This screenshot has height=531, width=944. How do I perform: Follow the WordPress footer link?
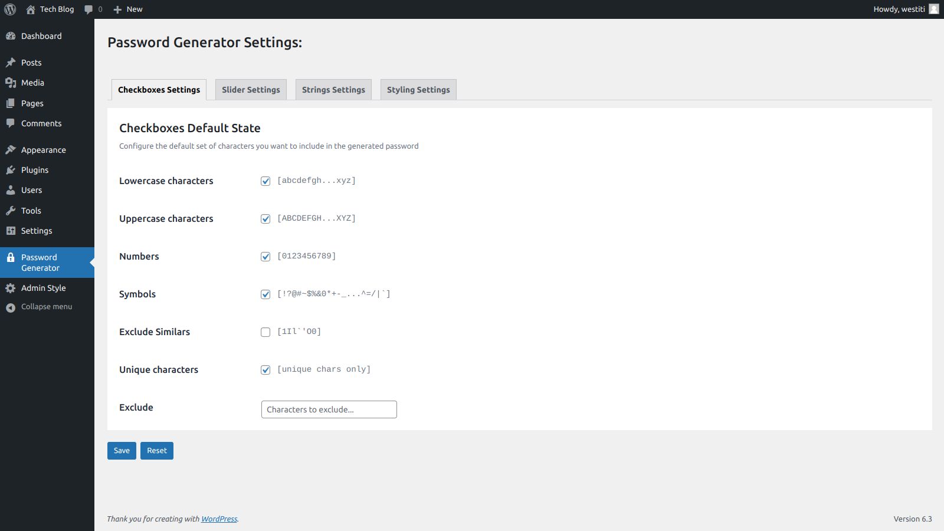point(219,519)
